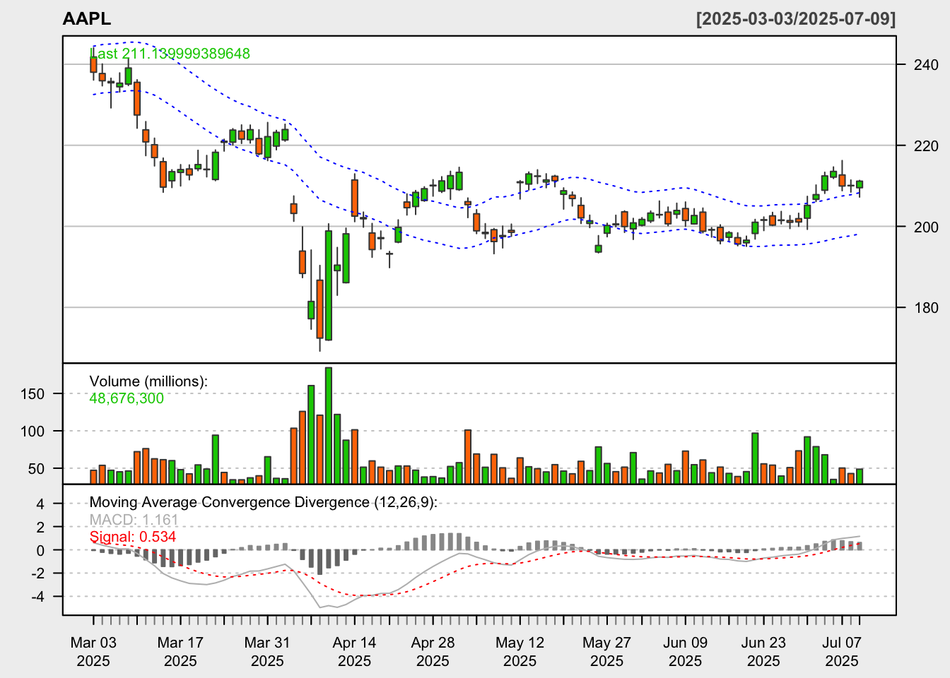Viewport: 950px width, 678px height.
Task: Click the Apr 14 2025 date label
Action: [x=354, y=652]
